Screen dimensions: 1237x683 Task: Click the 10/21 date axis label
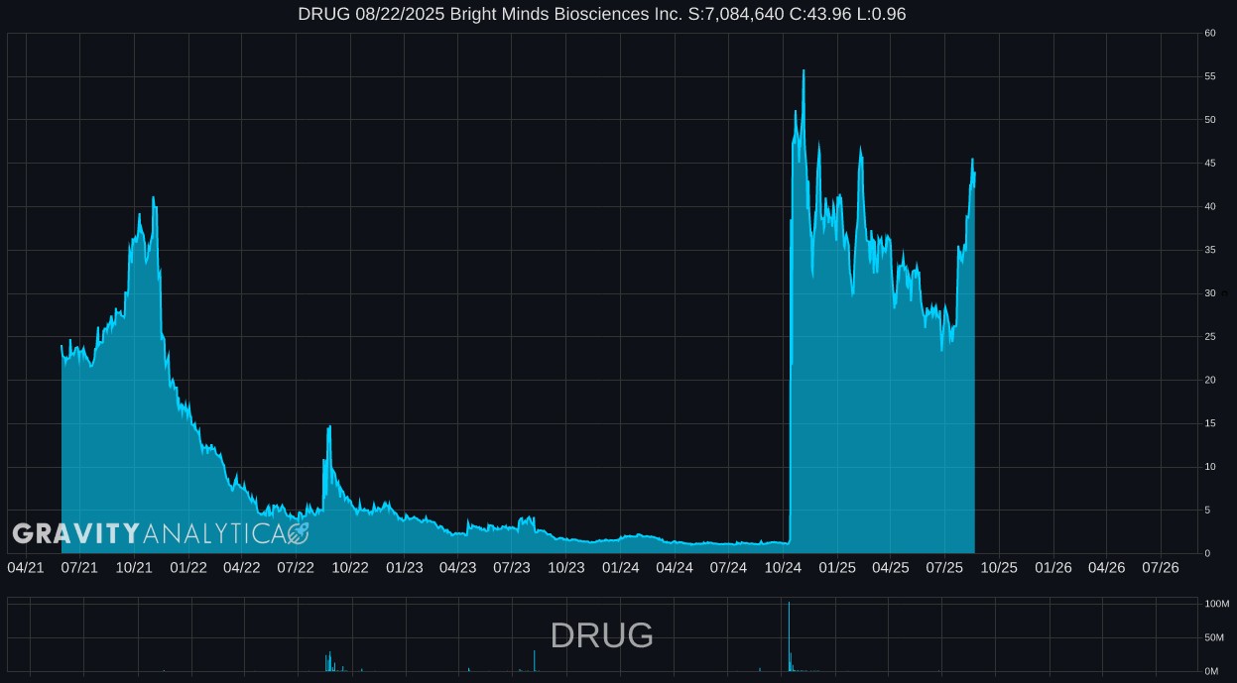[134, 568]
